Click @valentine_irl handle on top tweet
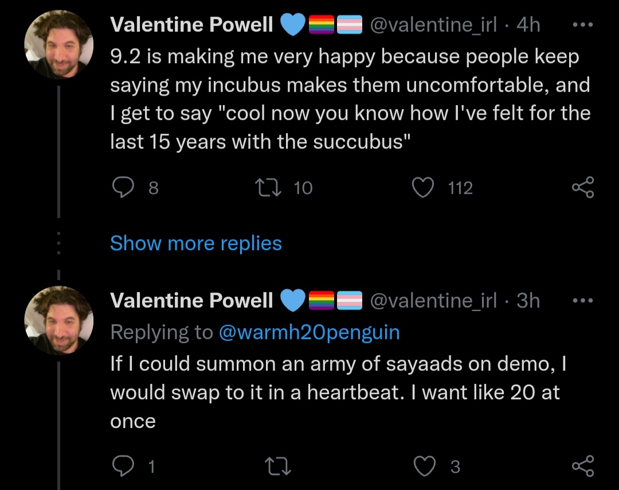Screen dimensions: 619x490 433,25
